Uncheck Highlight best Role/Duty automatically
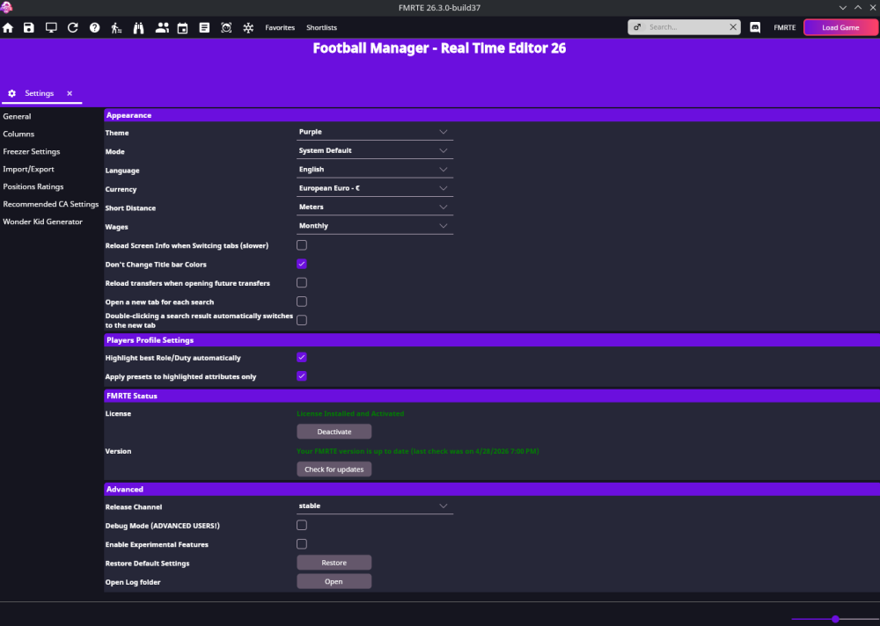Viewport: 880px width, 626px height. coord(301,357)
